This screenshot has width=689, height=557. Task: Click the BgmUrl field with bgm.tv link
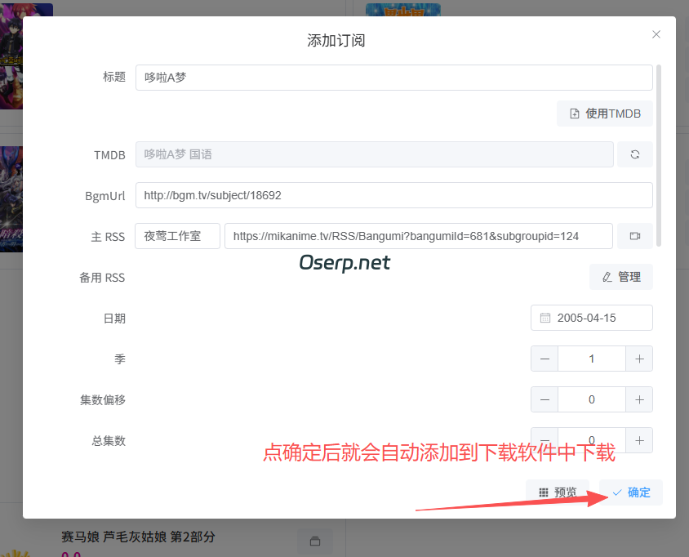point(394,195)
